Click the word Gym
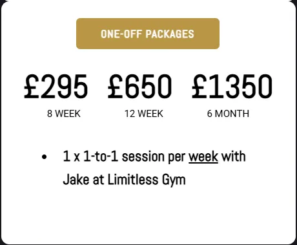This screenshot has width=297, height=245. [174, 180]
